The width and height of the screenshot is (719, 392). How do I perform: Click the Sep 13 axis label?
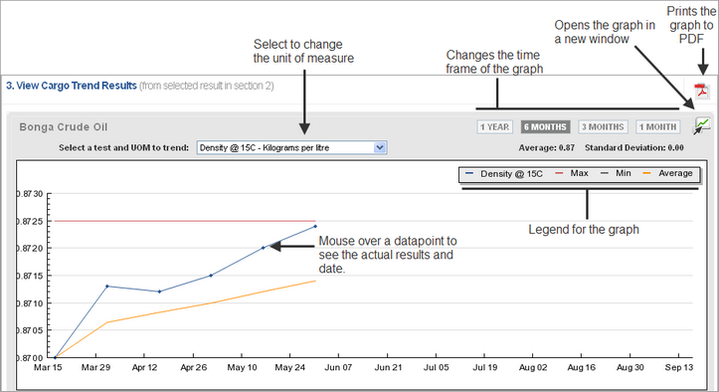pyautogui.click(x=679, y=368)
